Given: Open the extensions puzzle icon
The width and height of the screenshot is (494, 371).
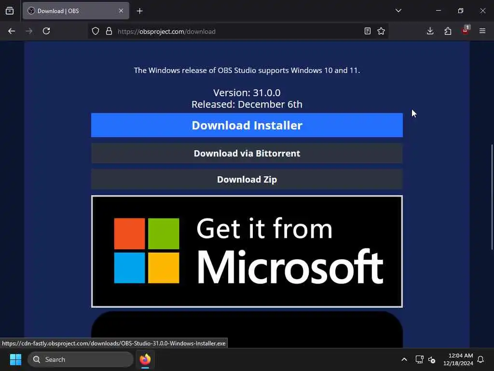Looking at the screenshot, I should click(448, 31).
